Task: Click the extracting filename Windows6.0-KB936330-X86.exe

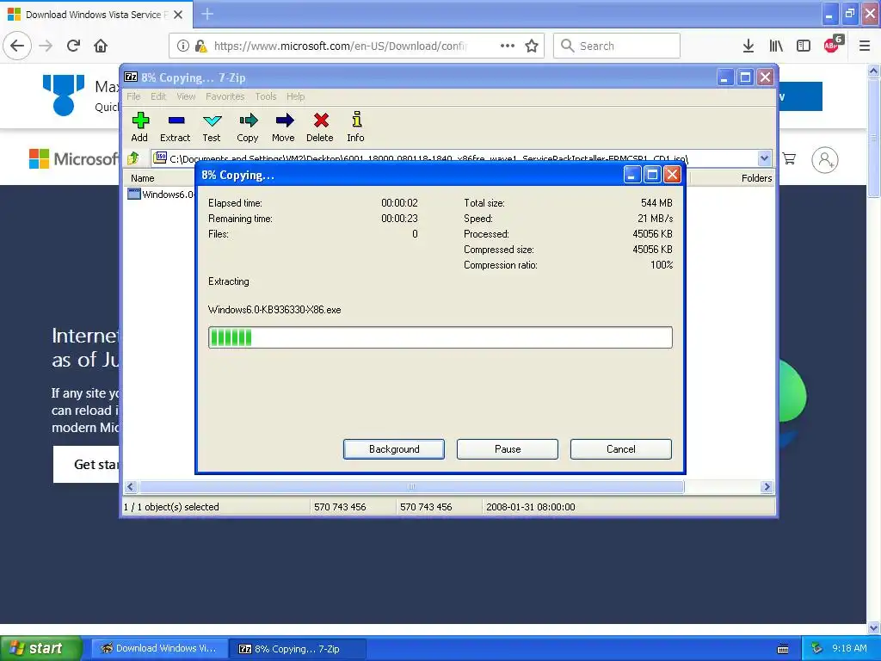Action: tap(274, 310)
